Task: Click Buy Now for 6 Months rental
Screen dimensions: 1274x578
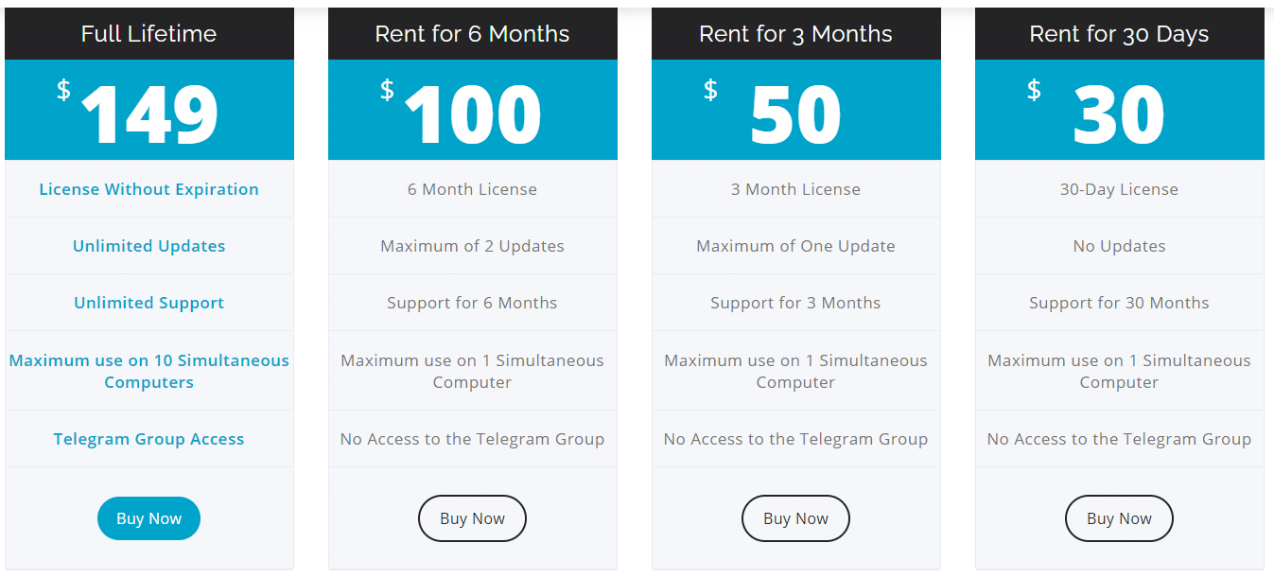Action: pyautogui.click(x=472, y=518)
